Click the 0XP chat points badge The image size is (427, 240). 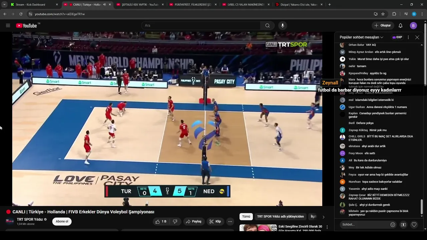397,37
